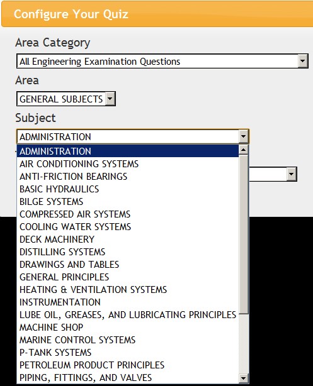This screenshot has width=313, height=386.
Task: Click the list scrollbar up arrow
Action: pyautogui.click(x=244, y=150)
